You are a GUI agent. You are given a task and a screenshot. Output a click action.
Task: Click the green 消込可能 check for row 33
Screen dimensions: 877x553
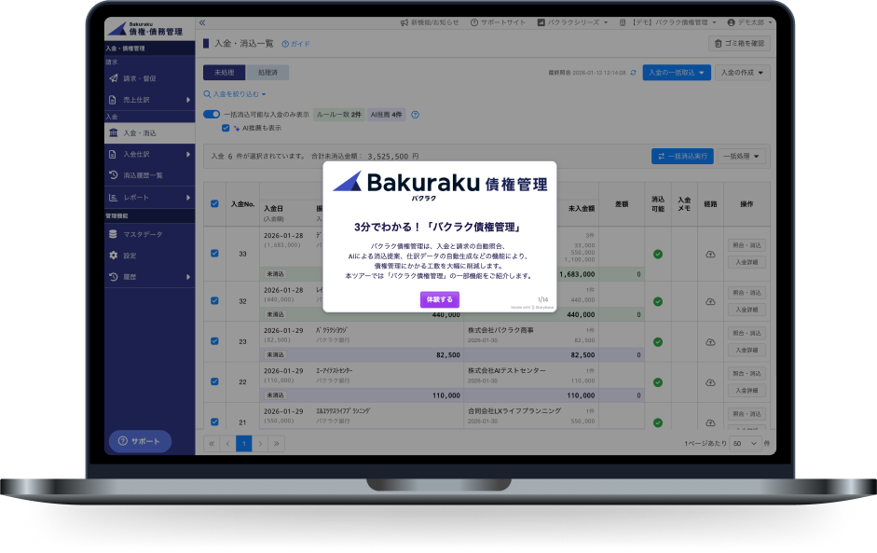pos(658,254)
